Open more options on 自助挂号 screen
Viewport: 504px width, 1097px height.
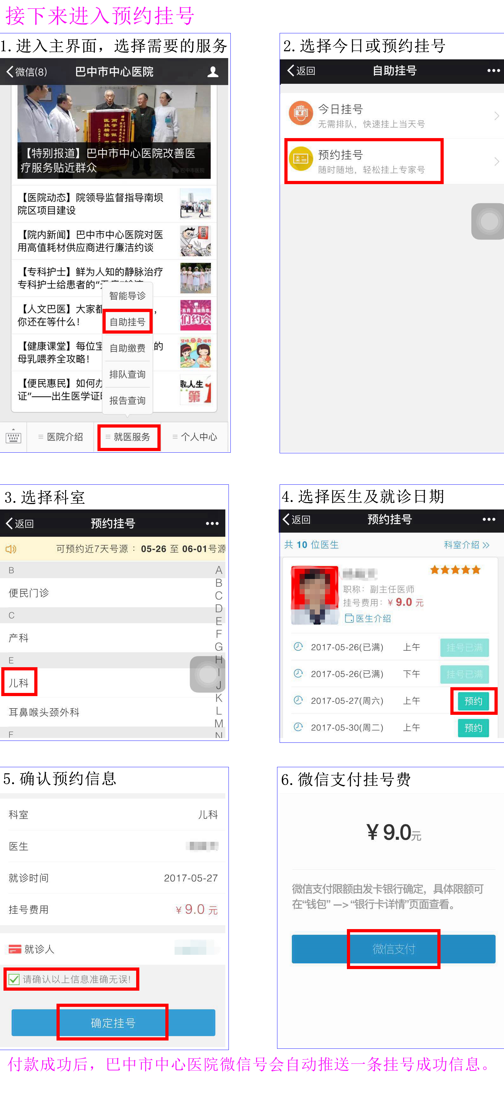493,71
